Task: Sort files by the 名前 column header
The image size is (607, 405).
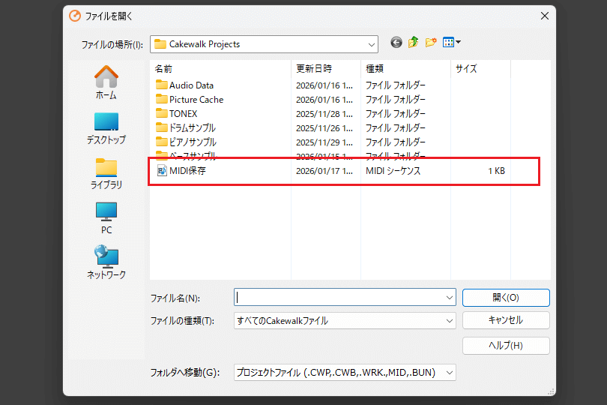Action: coord(163,68)
